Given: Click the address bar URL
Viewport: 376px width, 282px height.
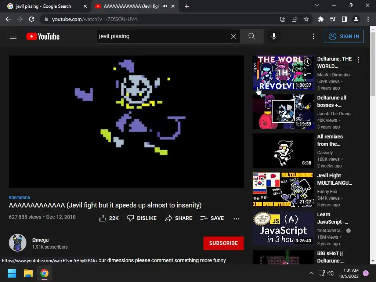Looking at the screenshot, I should point(94,19).
